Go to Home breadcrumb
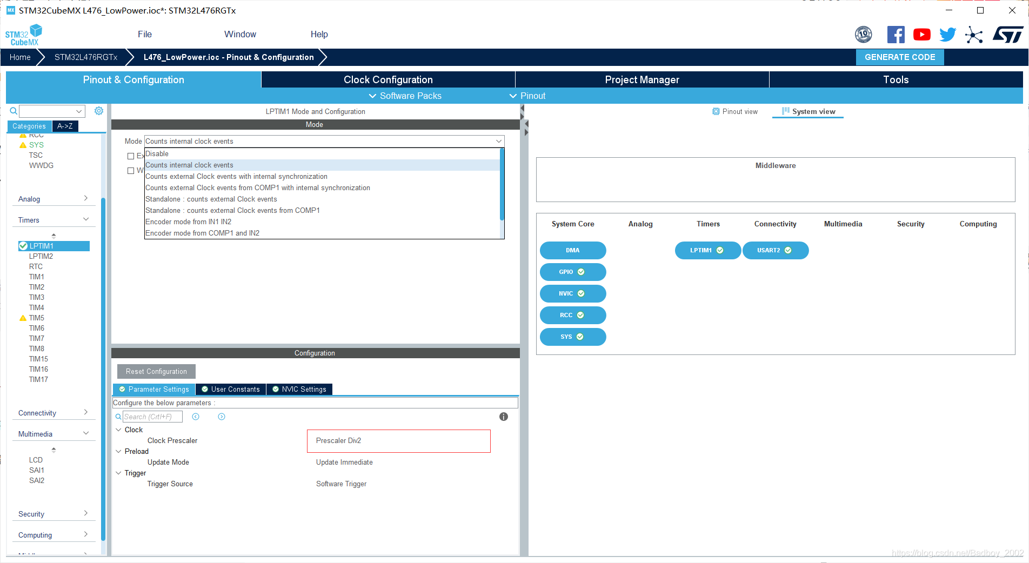The width and height of the screenshot is (1029, 563). point(20,57)
